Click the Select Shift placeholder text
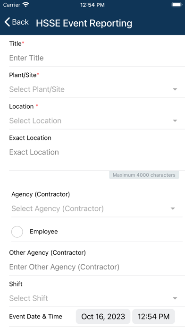 (x=28, y=298)
